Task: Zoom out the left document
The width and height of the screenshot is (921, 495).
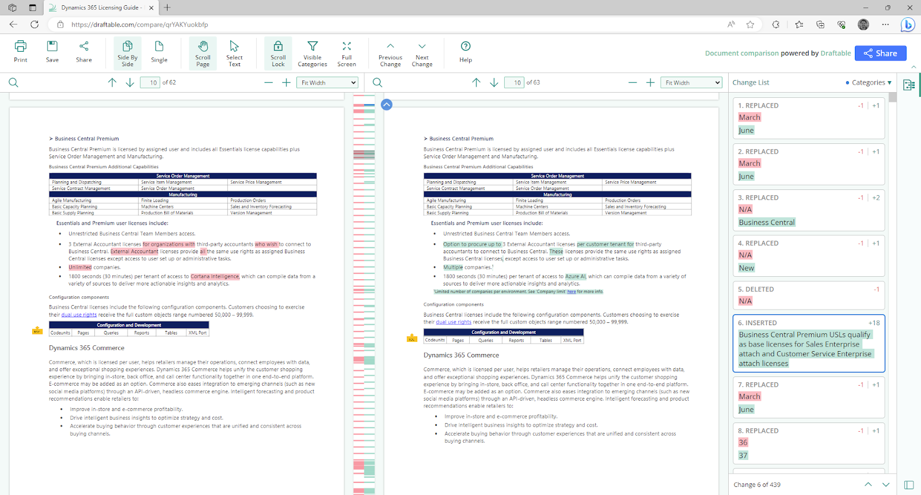Action: click(x=268, y=83)
